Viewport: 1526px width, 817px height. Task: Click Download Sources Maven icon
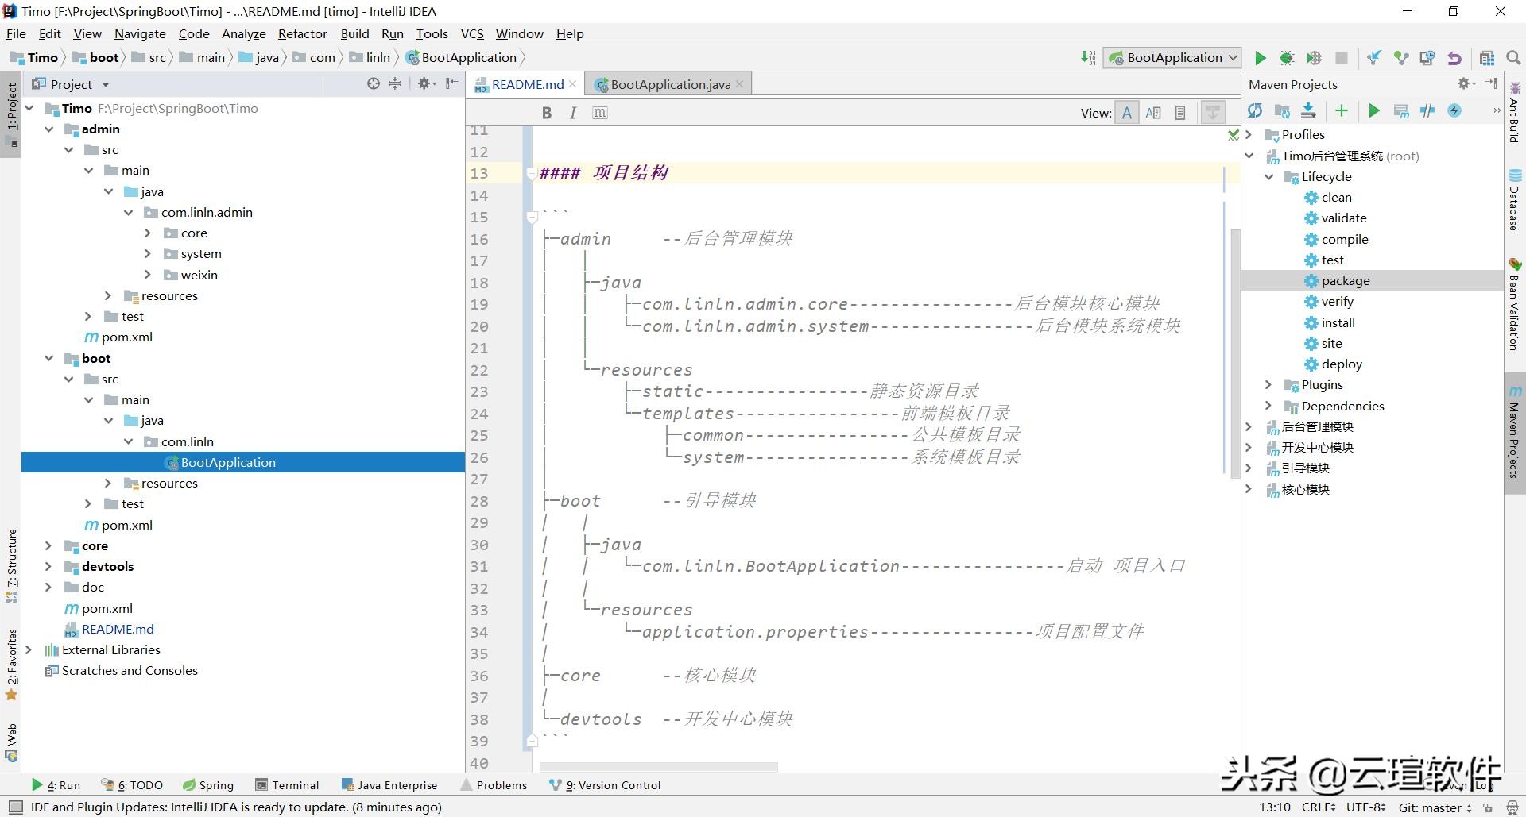click(x=1308, y=111)
